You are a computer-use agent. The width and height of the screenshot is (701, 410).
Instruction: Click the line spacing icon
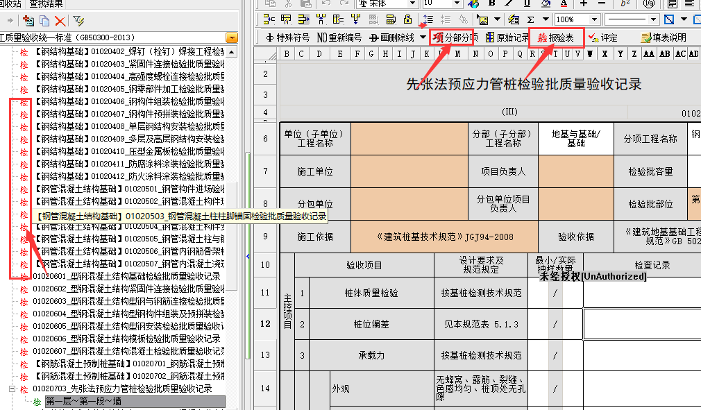point(428,19)
